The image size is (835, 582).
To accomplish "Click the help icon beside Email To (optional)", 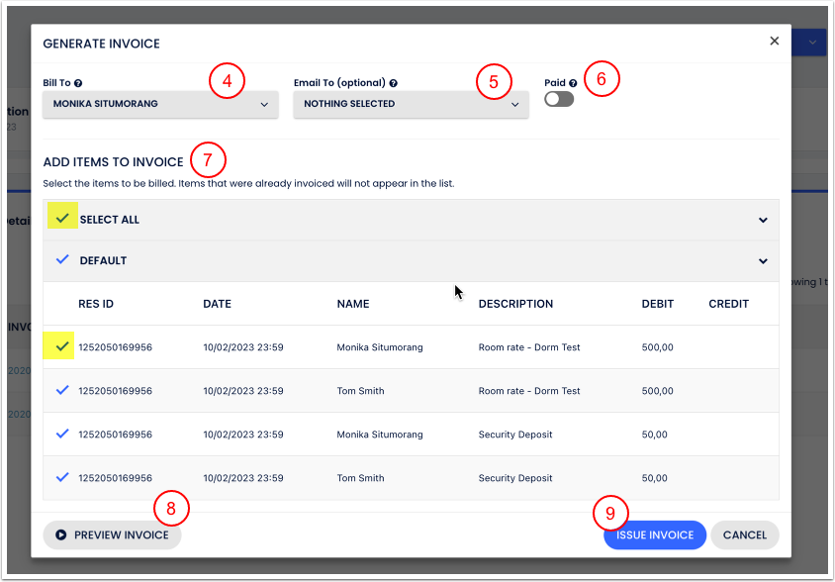I will tap(393, 83).
